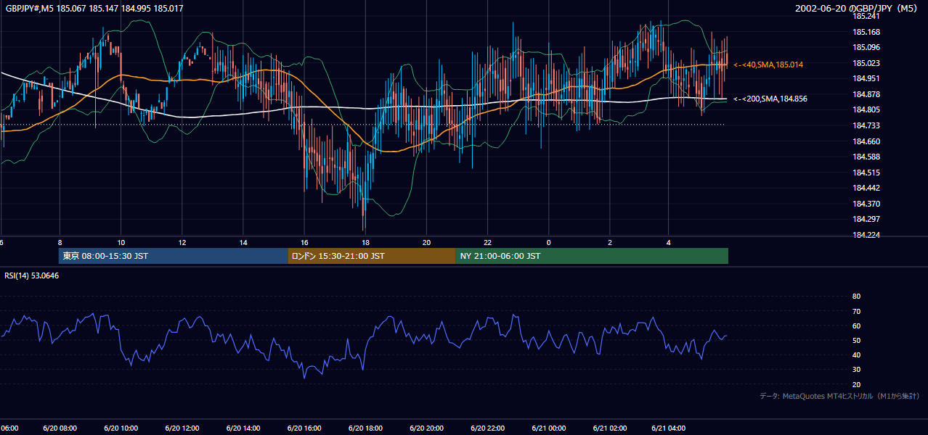The image size is (928, 435).
Task: Click the 184.805 price axis label
Action: pos(866,110)
